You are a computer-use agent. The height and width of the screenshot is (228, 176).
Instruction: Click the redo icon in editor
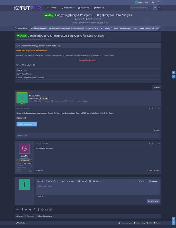click(x=135, y=181)
